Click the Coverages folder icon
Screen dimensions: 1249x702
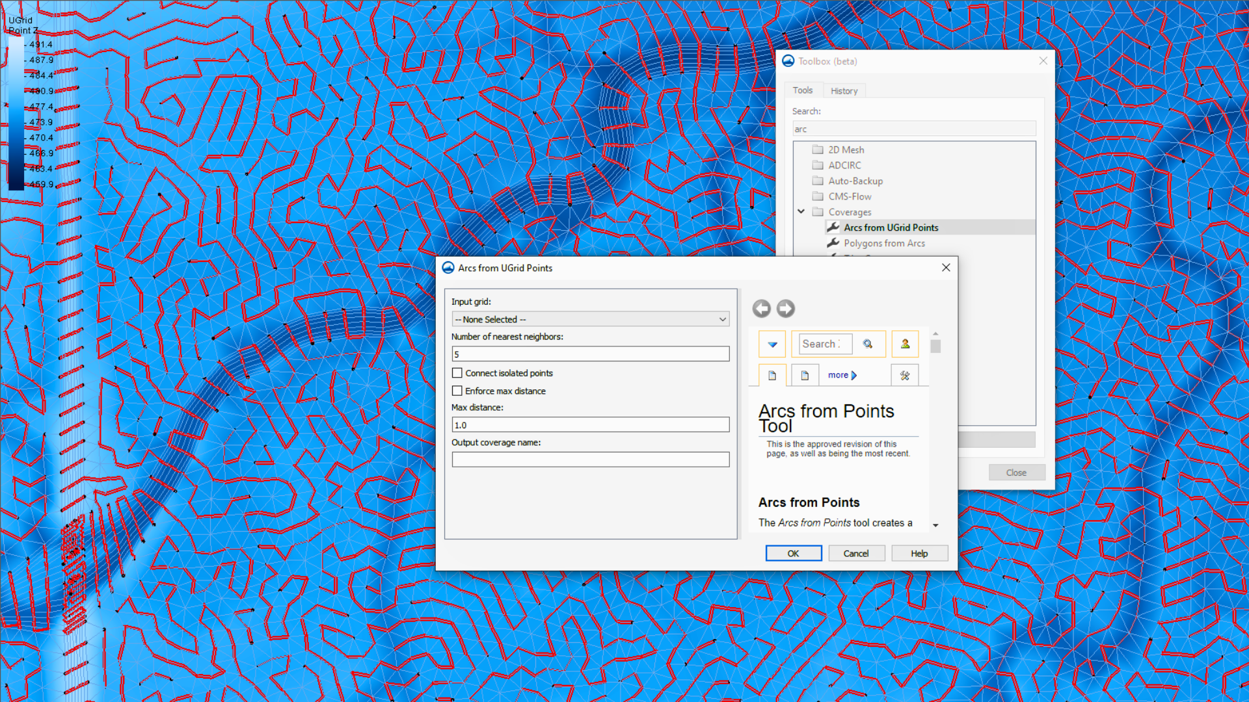818,212
